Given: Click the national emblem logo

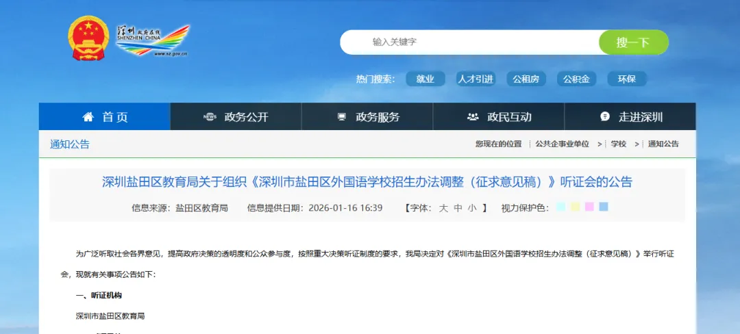Looking at the screenshot, I should tap(88, 38).
